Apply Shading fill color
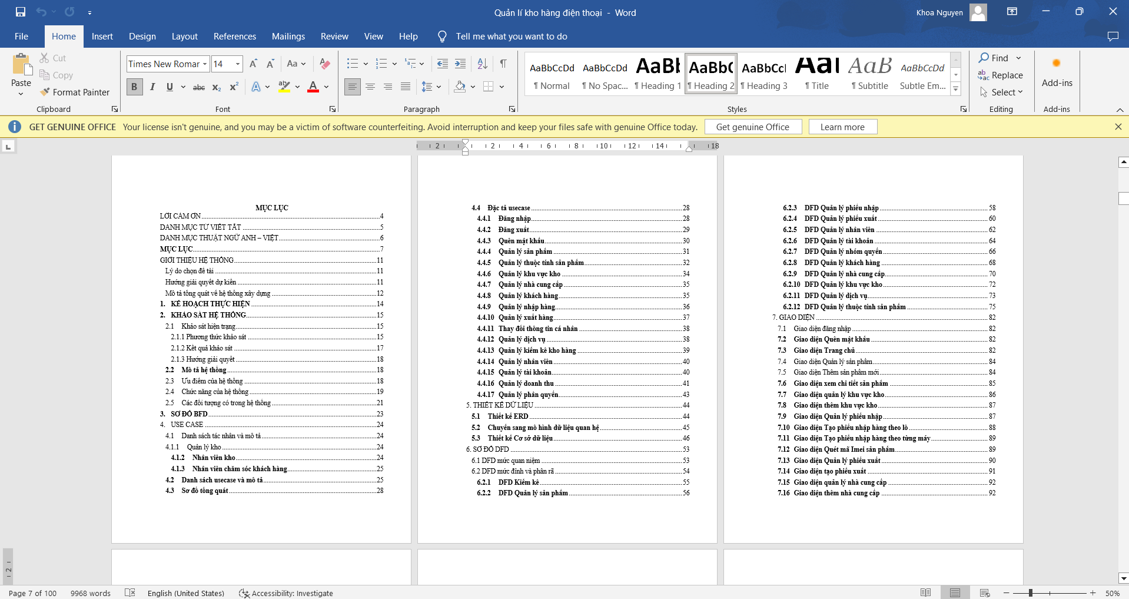The image size is (1129, 599). [460, 87]
